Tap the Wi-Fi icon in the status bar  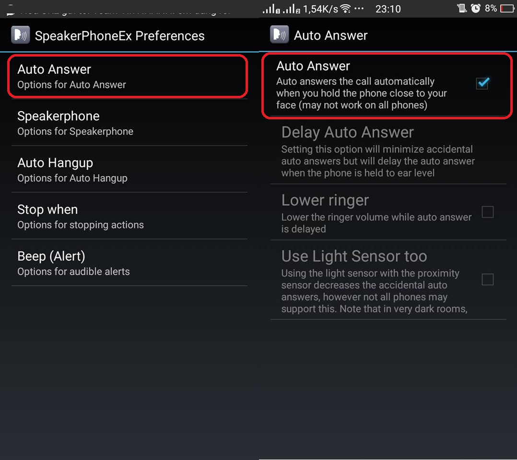point(345,9)
